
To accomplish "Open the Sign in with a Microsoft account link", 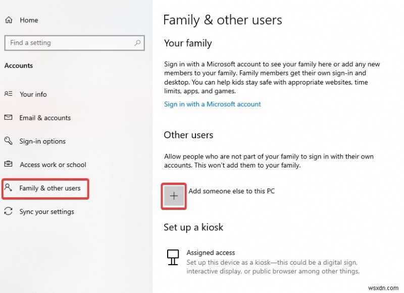I will coord(213,104).
